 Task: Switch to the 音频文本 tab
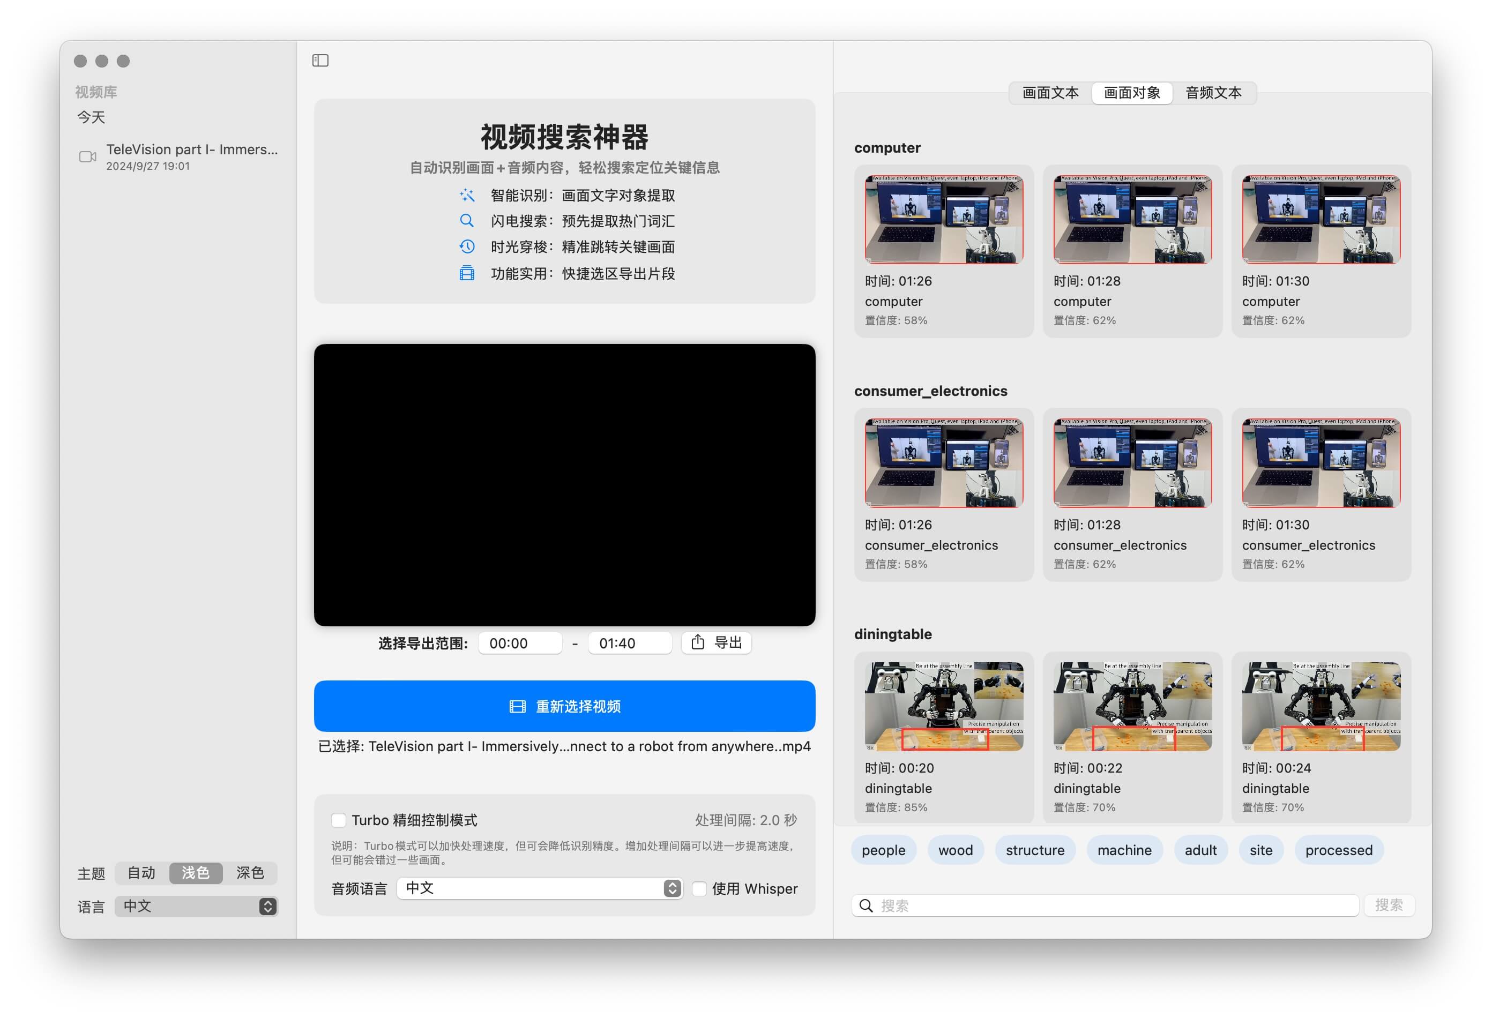click(x=1213, y=93)
